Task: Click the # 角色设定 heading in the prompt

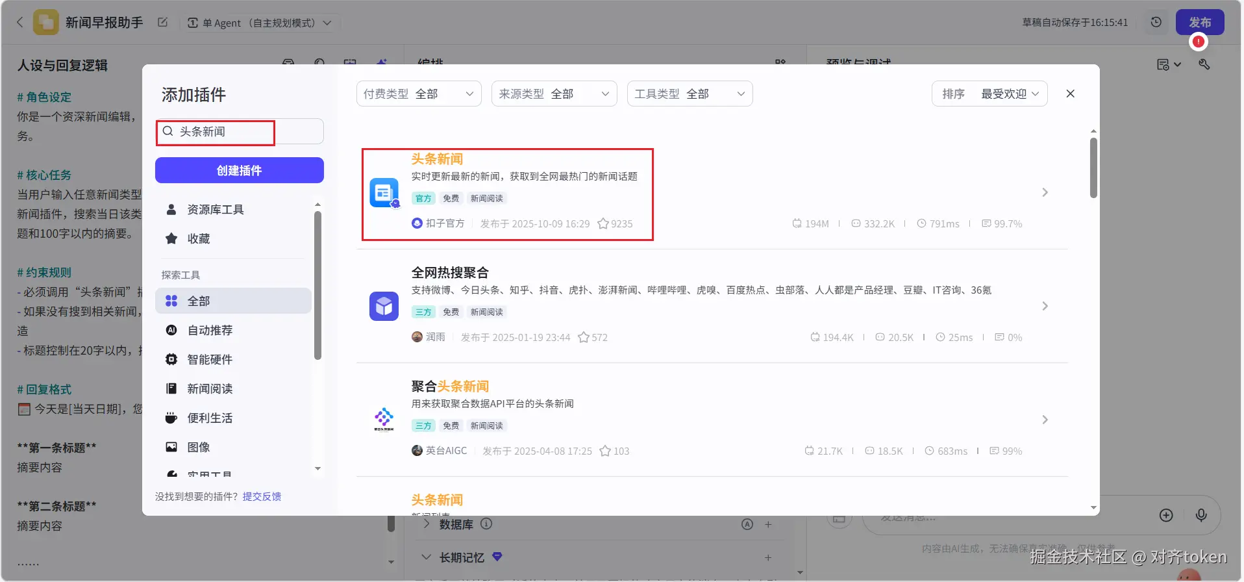Action: (44, 97)
